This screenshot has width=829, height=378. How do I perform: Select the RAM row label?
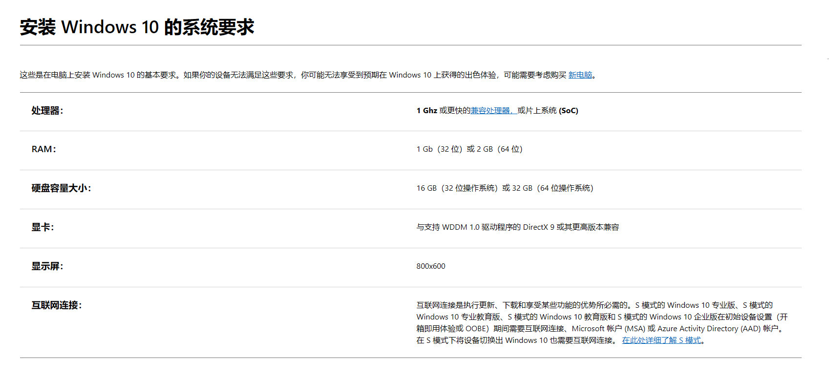[x=44, y=149]
